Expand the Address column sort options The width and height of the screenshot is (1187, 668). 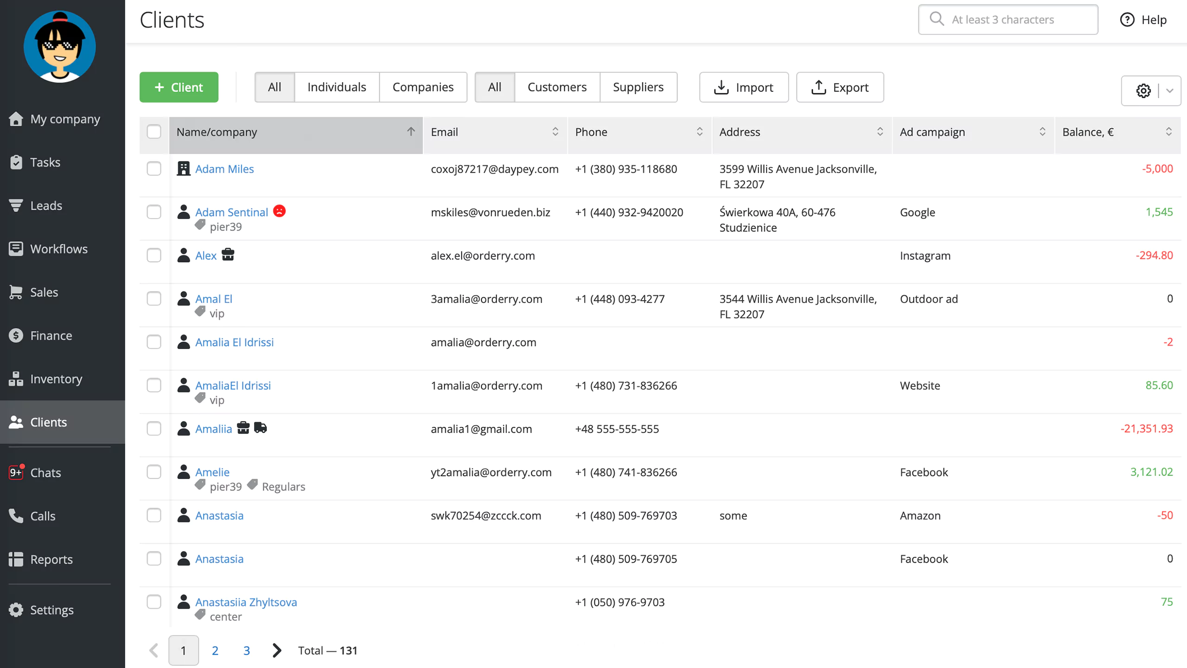point(879,131)
